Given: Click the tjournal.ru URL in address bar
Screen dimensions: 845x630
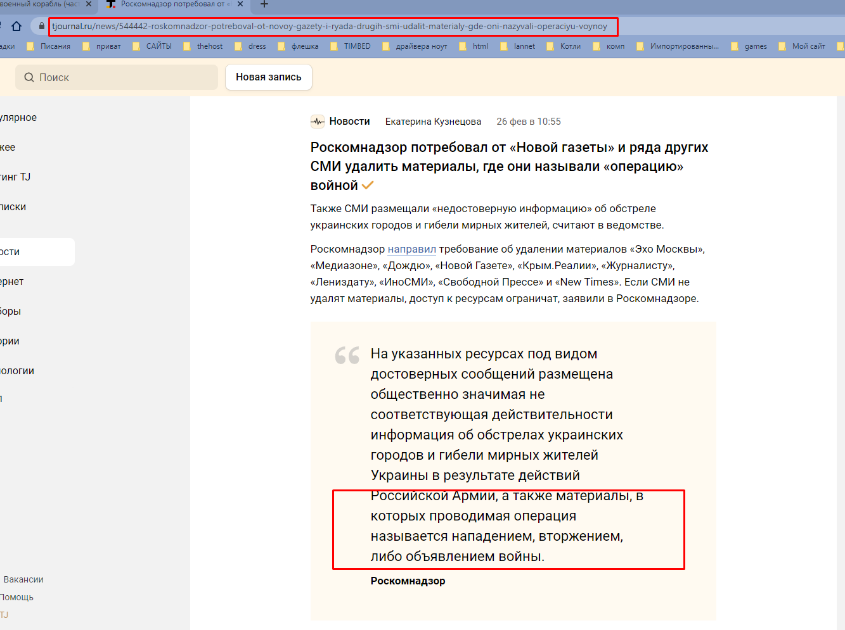Looking at the screenshot, I should pos(330,26).
